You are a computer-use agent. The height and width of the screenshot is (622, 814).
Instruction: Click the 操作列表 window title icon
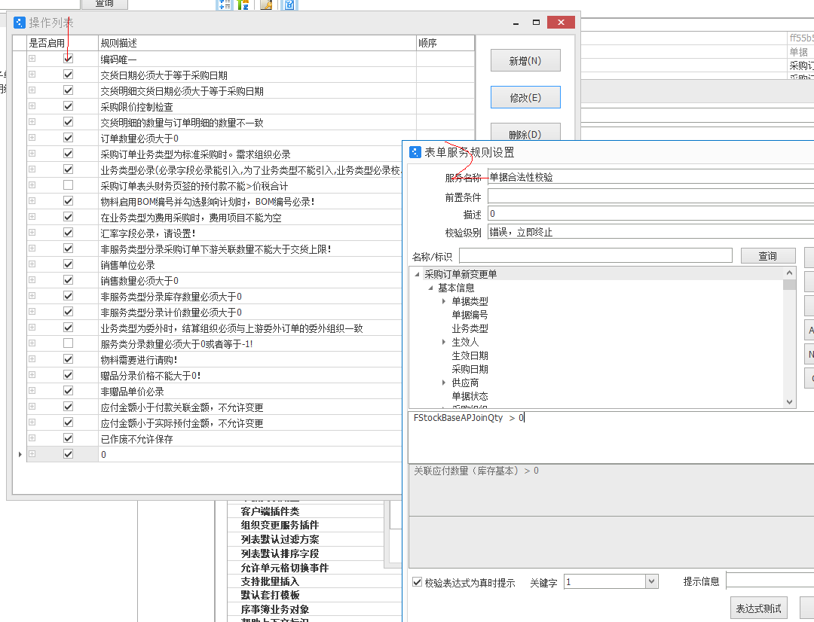coord(20,23)
